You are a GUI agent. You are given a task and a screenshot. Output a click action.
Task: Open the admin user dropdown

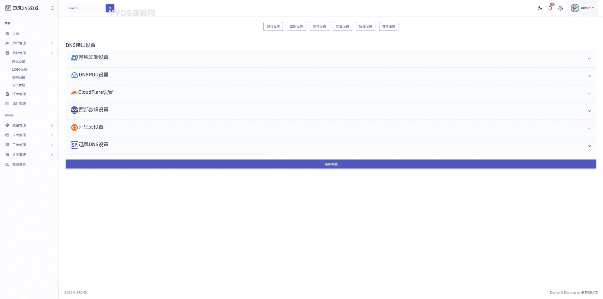point(582,8)
